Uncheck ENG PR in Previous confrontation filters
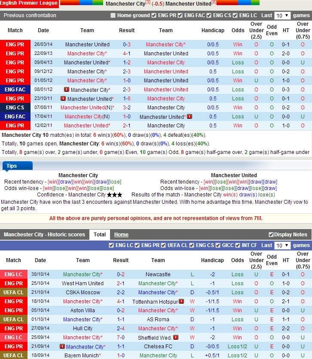This screenshot has width=312, height=359. [154, 15]
